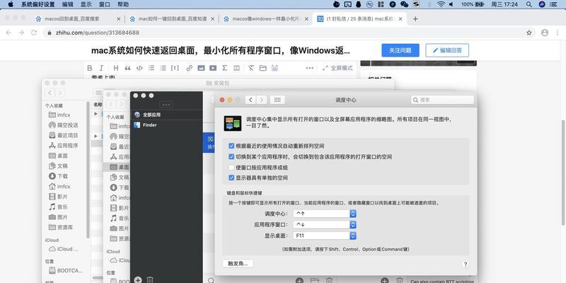Image resolution: width=566 pixels, height=283 pixels.
Task: Go back in System Preferences window
Action: (x=250, y=100)
